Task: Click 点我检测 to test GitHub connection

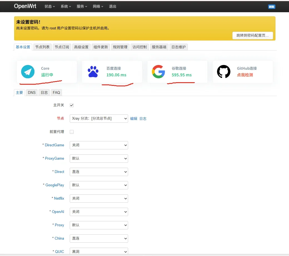Action: point(245,75)
